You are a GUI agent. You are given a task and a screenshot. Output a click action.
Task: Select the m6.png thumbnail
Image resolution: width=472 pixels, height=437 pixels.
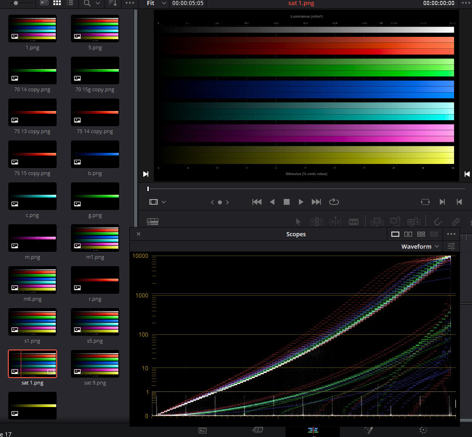(x=32, y=280)
